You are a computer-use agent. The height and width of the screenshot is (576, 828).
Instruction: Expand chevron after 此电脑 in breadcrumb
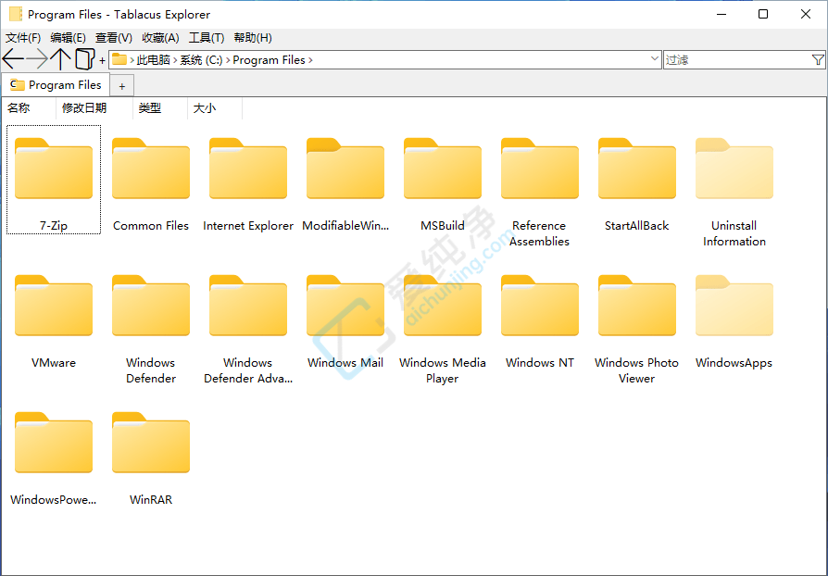tap(175, 60)
